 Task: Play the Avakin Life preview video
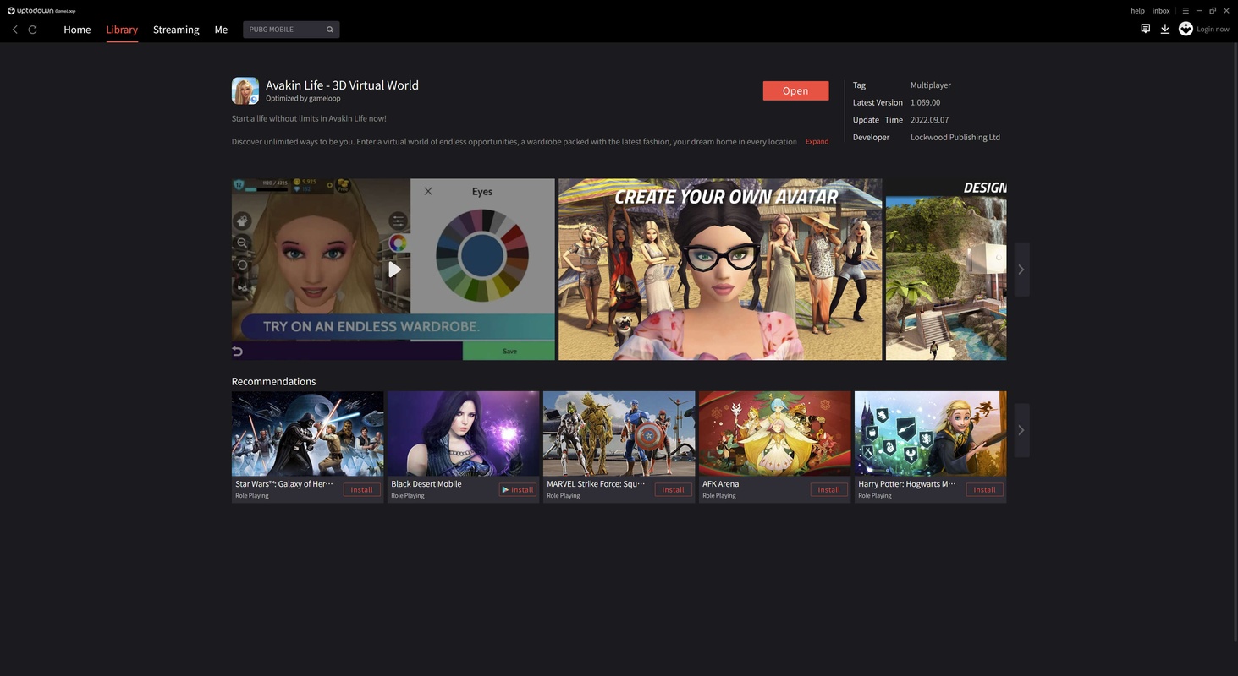click(x=394, y=270)
